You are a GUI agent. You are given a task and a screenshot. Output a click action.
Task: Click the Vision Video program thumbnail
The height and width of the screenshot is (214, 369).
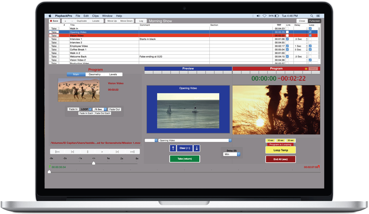click(x=79, y=90)
